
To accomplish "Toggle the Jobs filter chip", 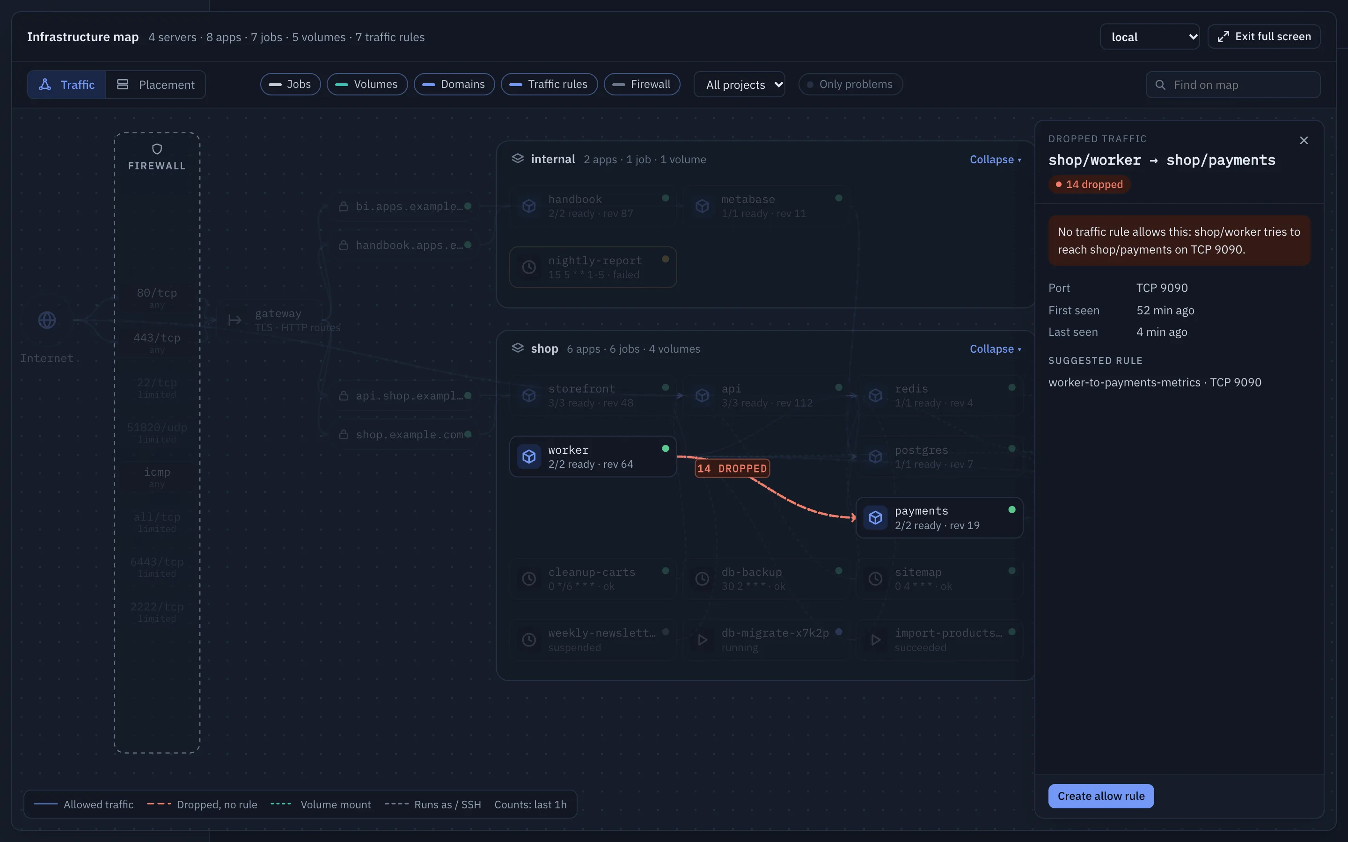I will coord(290,84).
